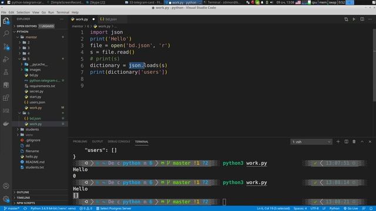Open the Selection menu

(x=23, y=12)
